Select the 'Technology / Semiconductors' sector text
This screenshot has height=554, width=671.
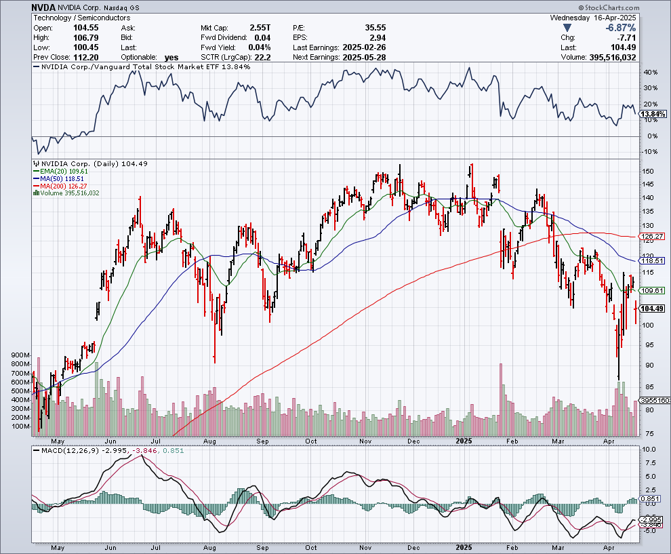pos(82,18)
